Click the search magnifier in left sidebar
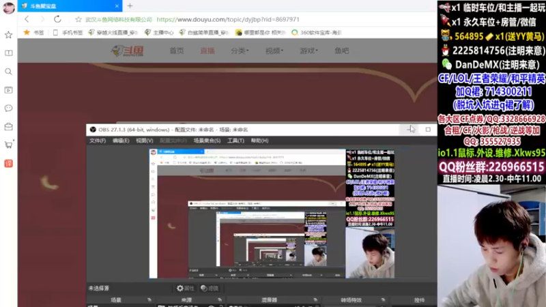 (x=8, y=72)
